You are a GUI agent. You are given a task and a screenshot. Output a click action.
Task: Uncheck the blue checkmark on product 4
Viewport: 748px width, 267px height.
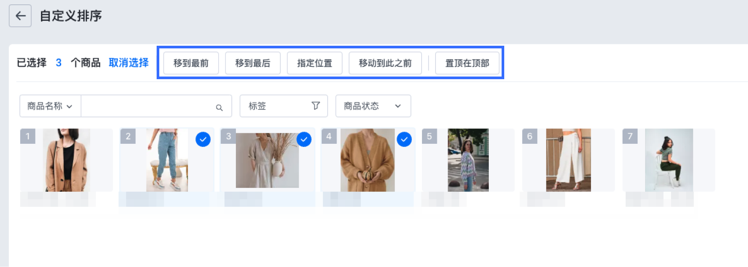pos(404,139)
